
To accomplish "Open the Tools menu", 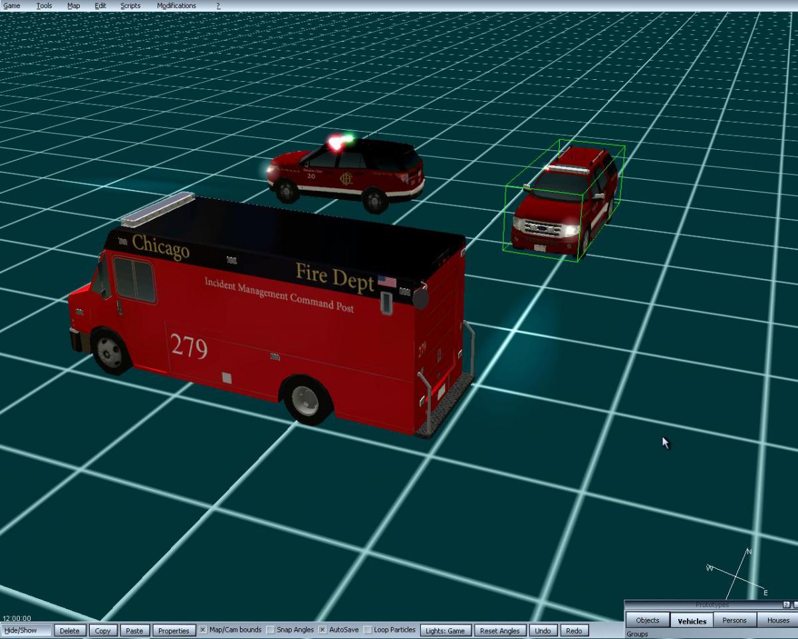I will click(x=44, y=6).
